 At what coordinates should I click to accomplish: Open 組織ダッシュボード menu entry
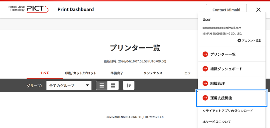(x=232, y=69)
